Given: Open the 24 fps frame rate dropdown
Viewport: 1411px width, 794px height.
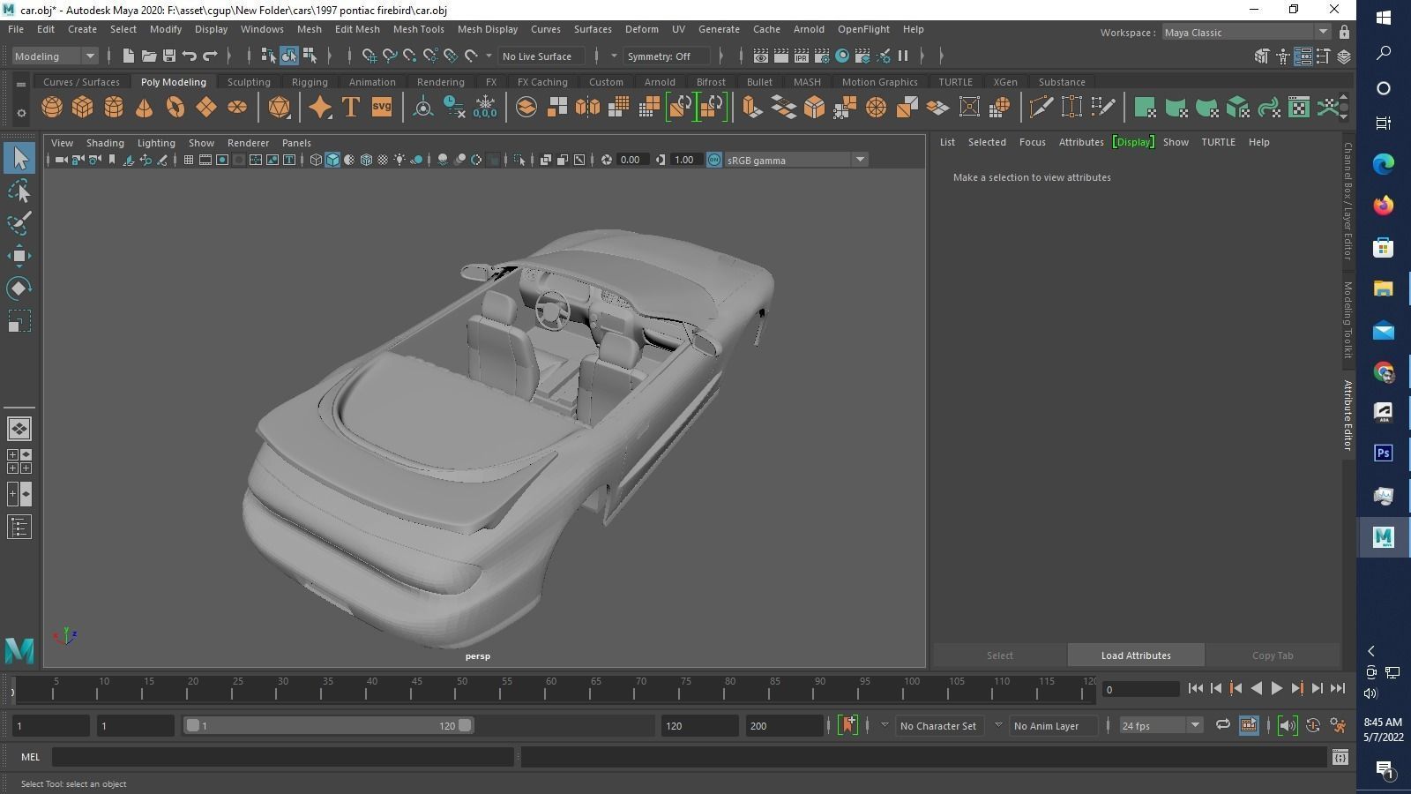Looking at the screenshot, I should [x=1161, y=726].
